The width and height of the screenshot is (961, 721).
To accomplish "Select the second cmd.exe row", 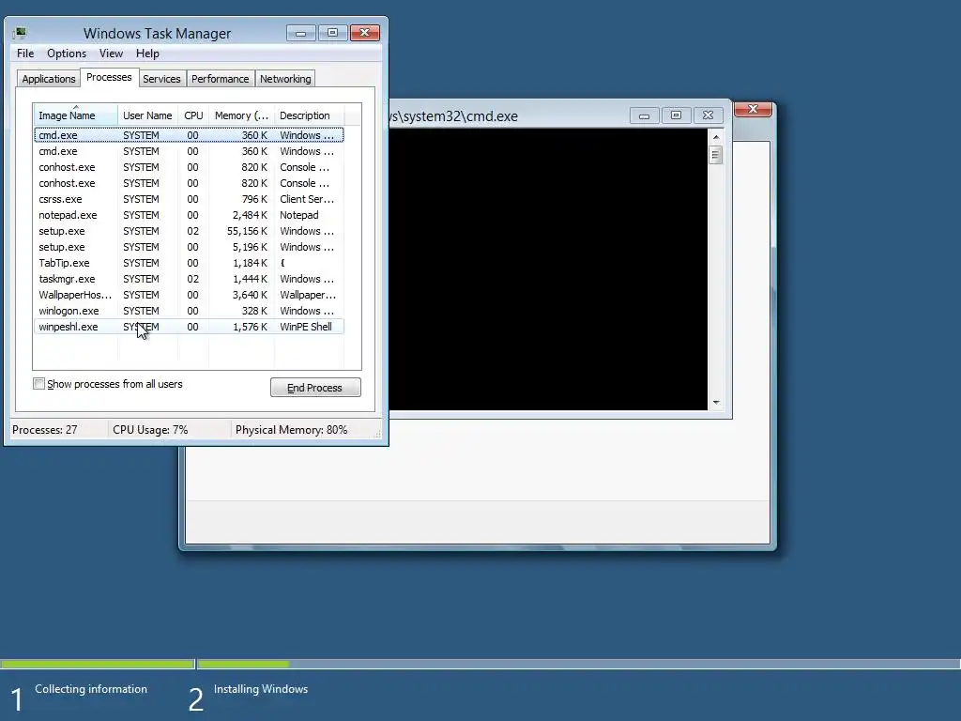I will coord(189,151).
